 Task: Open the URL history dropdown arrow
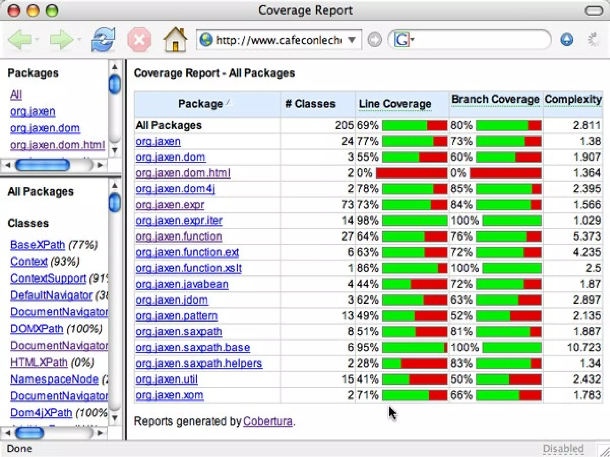click(352, 40)
